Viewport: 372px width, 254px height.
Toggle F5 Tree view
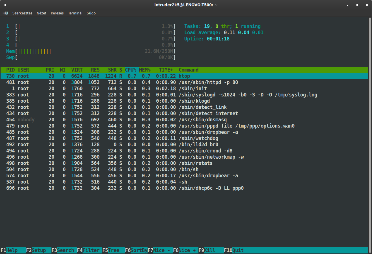click(114, 250)
